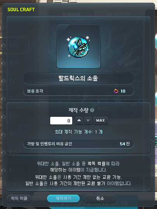The image size is (157, 209).
Task: Click the SOUL CRAFT title text
Action: click(21, 10)
